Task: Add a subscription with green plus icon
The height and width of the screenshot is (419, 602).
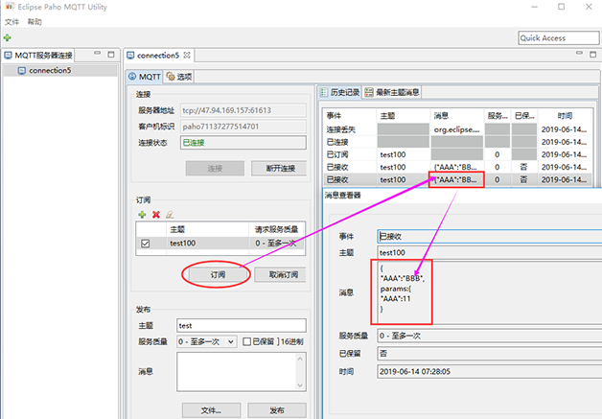Action: point(143,215)
